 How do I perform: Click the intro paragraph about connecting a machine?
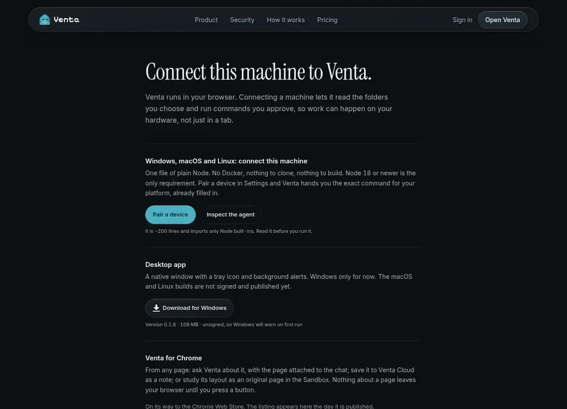point(269,109)
